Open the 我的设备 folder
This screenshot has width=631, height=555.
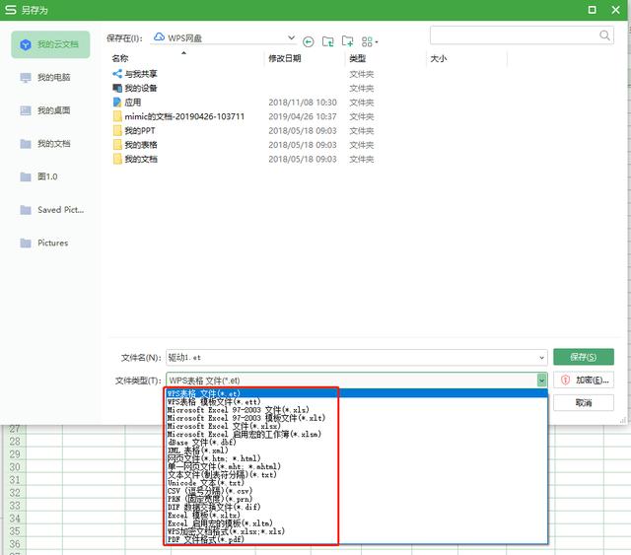tap(135, 88)
